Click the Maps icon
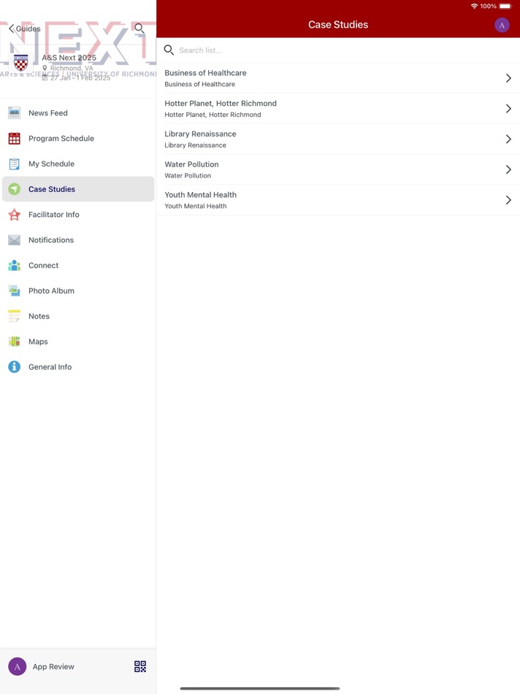Viewport: 520px width, 694px height. click(x=14, y=341)
